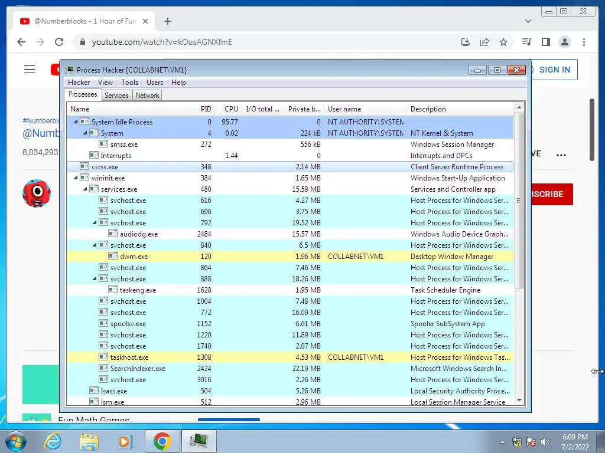Click the Process Hacker taskbar button
The width and height of the screenshot is (605, 453).
pyautogui.click(x=199, y=441)
